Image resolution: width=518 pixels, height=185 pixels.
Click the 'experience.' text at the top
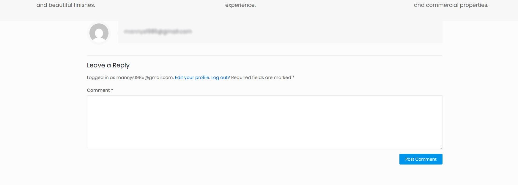(x=240, y=5)
